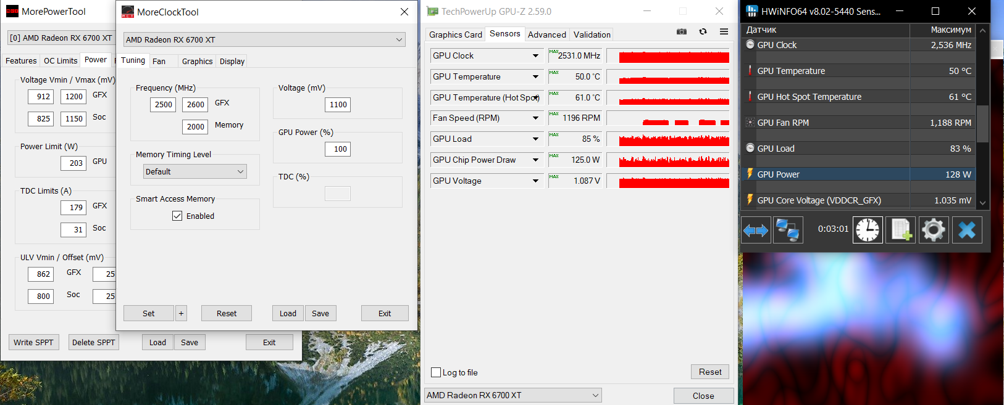Click Reset button in GPU-Z
Image resolution: width=1004 pixels, height=405 pixels.
(x=710, y=372)
